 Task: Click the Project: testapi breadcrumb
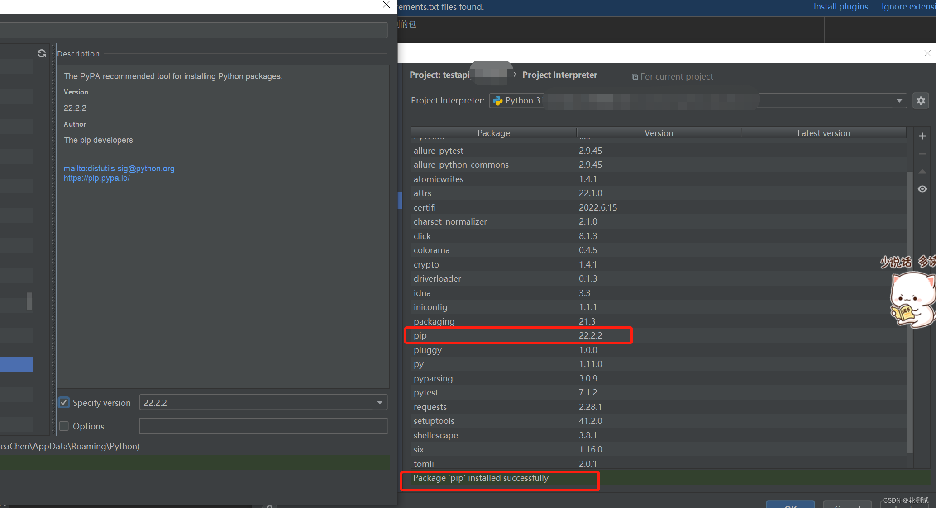439,75
